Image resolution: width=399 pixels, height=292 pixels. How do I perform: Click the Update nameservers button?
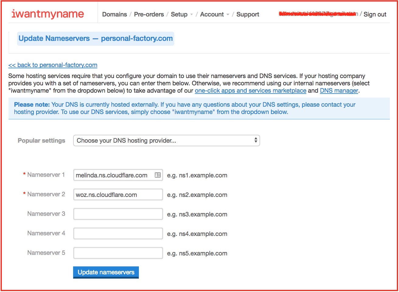pos(106,272)
